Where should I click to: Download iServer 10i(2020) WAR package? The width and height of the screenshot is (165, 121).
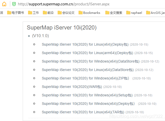click(x=72, y=87)
